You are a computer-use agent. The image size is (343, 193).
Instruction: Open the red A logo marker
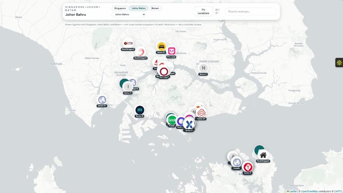[x=156, y=62]
